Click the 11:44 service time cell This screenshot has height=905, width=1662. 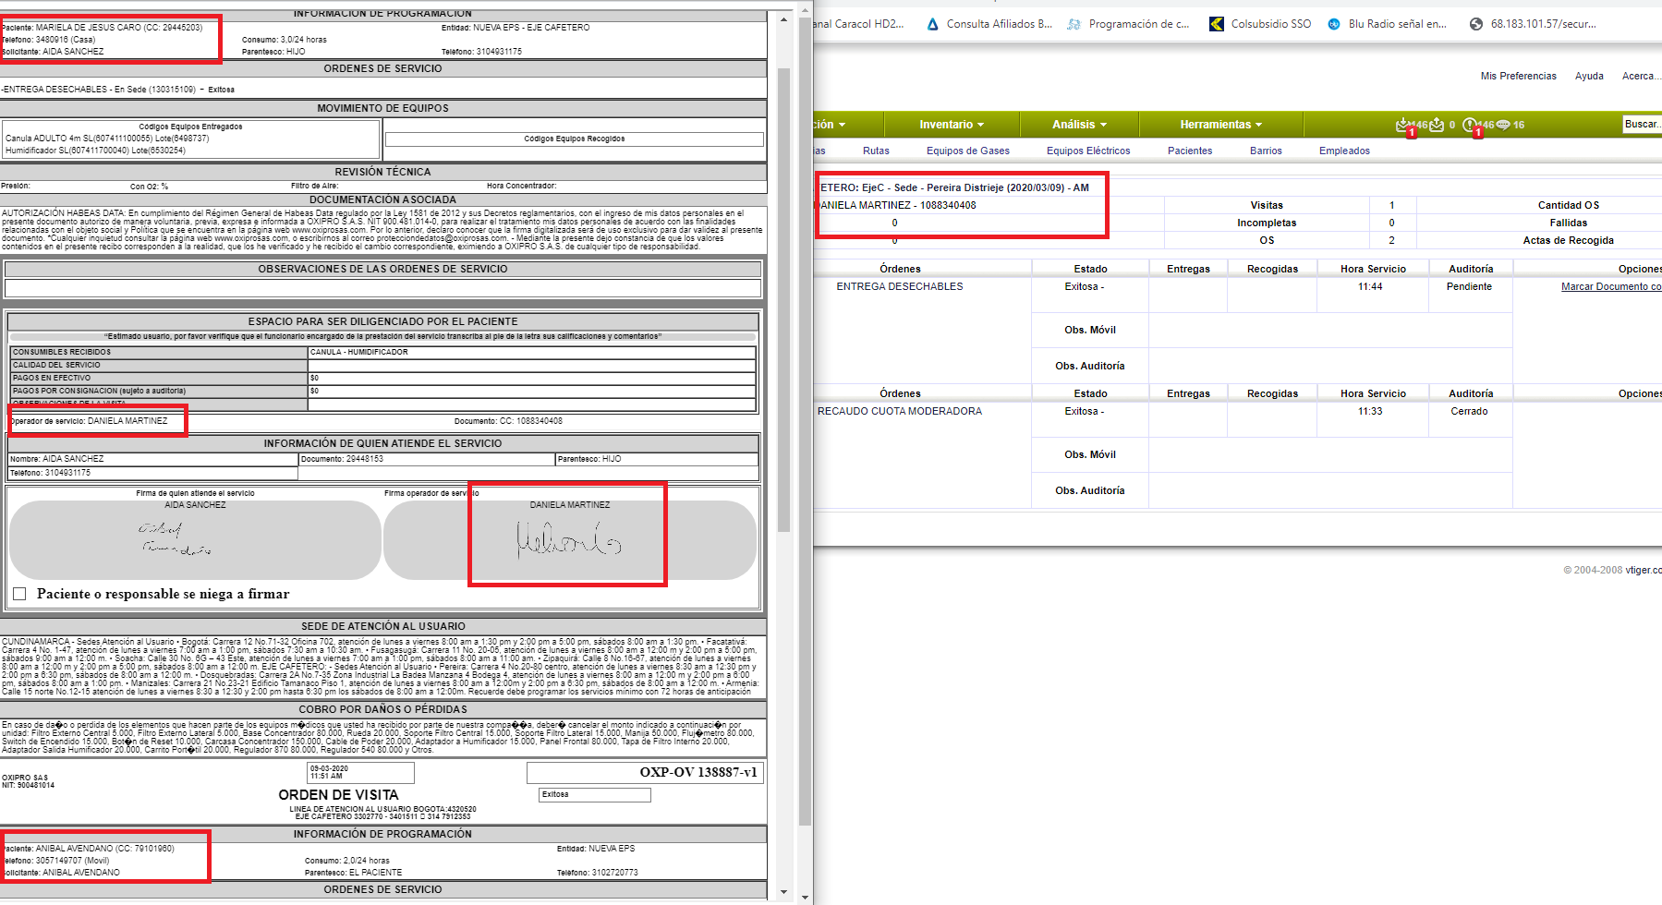click(1370, 286)
